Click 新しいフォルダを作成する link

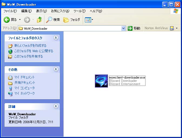coord(30,46)
